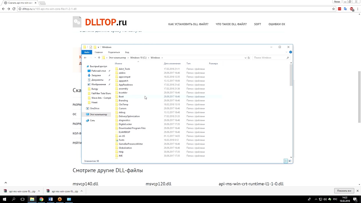This screenshot has width=361, height=203.
Task: Open Explorer recent locations dropdown arrow
Action: point(95,58)
